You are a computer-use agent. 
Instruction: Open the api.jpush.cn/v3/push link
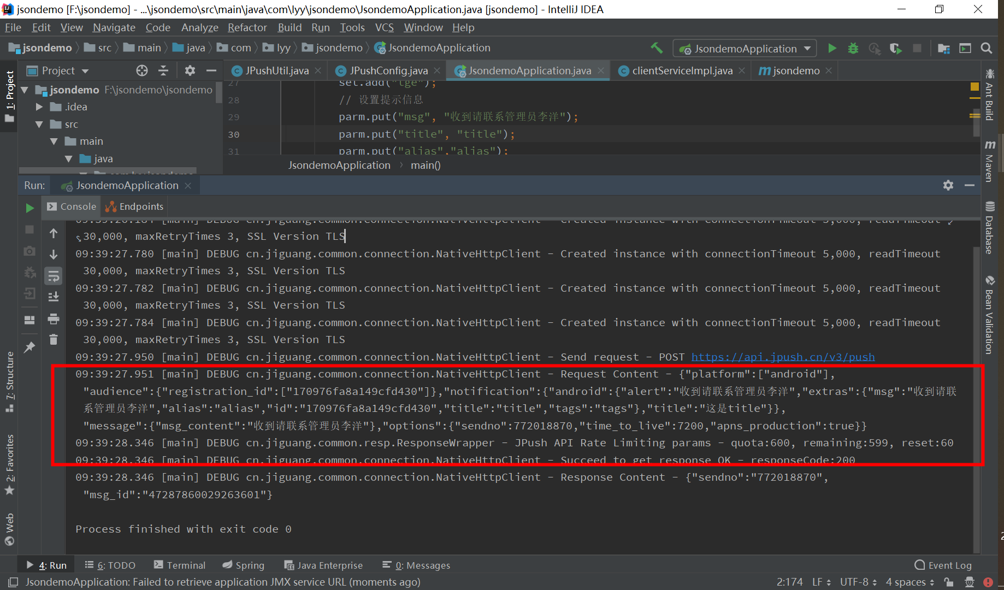[x=783, y=357]
